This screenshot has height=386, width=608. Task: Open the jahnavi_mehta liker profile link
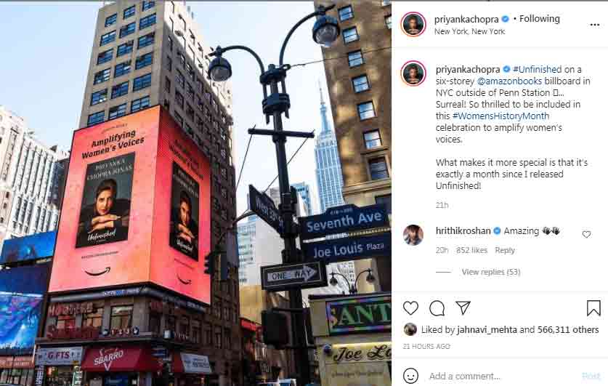pyautogui.click(x=487, y=330)
